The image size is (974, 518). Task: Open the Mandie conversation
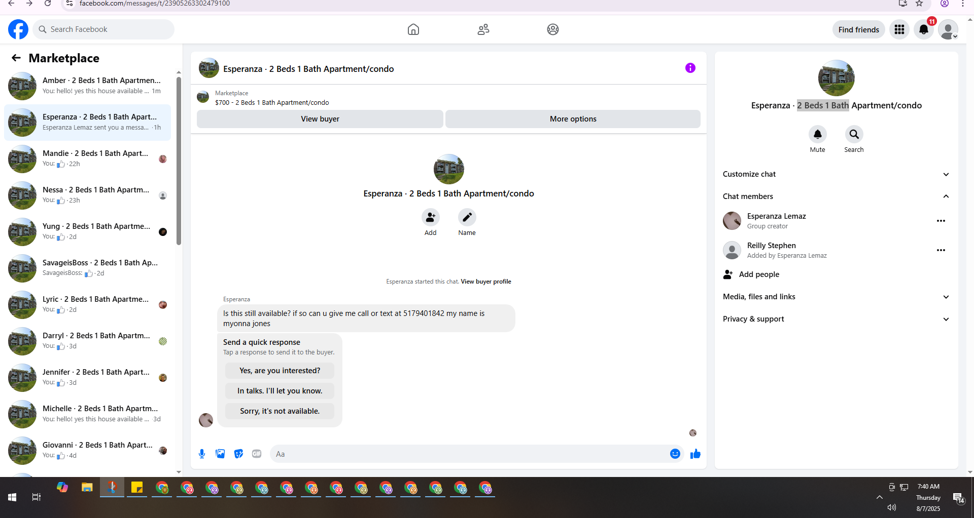click(88, 158)
